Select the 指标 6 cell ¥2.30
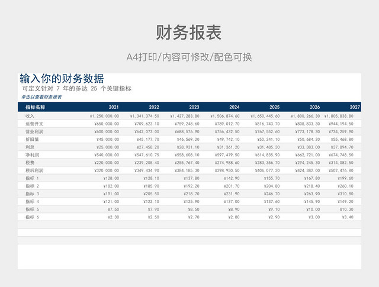 [113, 217]
